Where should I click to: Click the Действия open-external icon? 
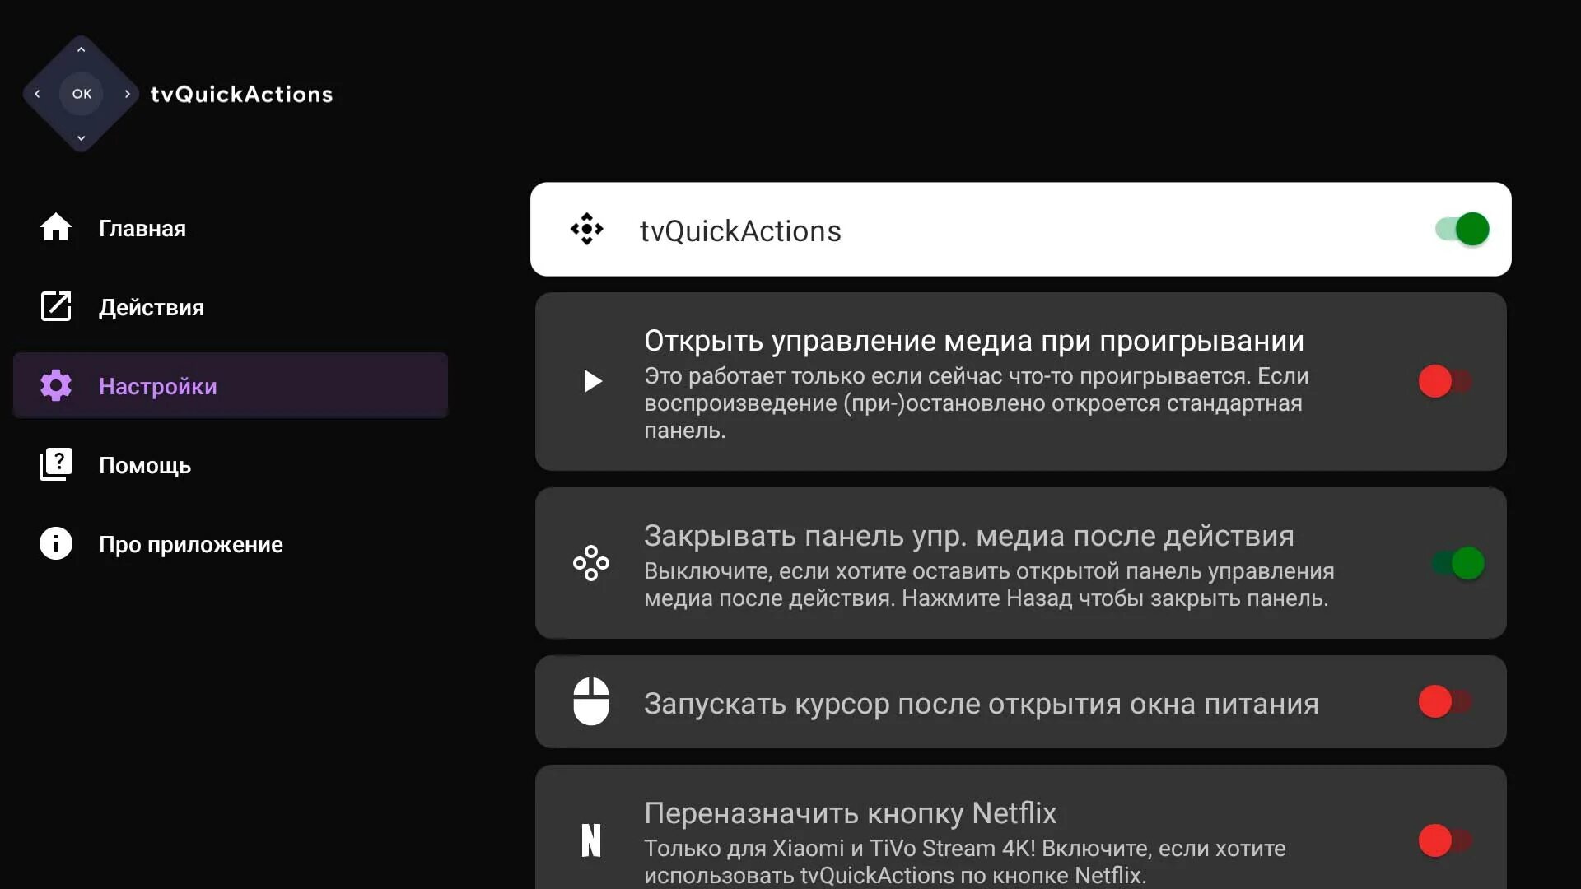point(56,306)
